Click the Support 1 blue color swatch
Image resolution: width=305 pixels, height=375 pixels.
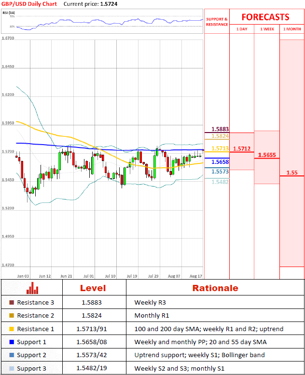12,342
